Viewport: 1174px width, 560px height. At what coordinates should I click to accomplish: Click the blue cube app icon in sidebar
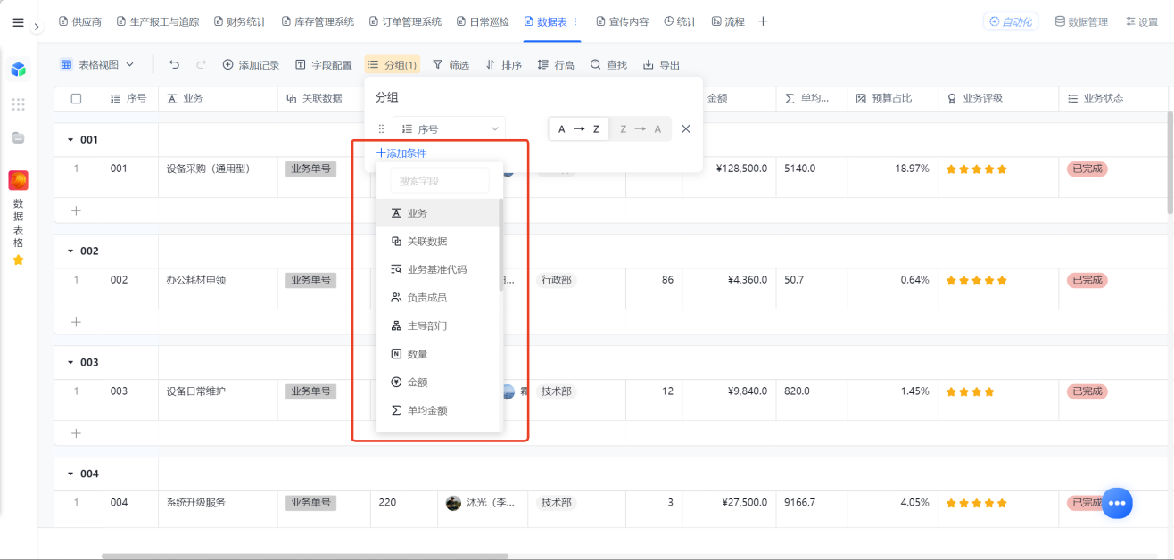[19, 70]
